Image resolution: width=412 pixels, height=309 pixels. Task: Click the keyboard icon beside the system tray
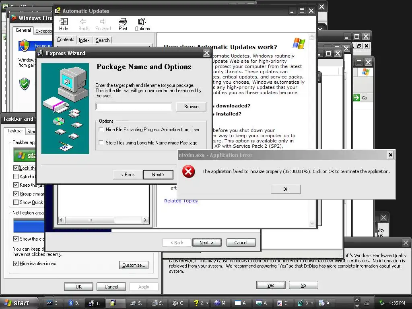(x=367, y=303)
